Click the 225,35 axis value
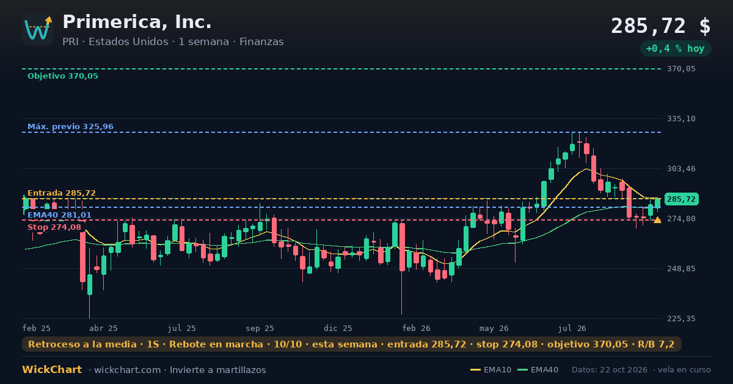The image size is (733, 384). (x=681, y=318)
